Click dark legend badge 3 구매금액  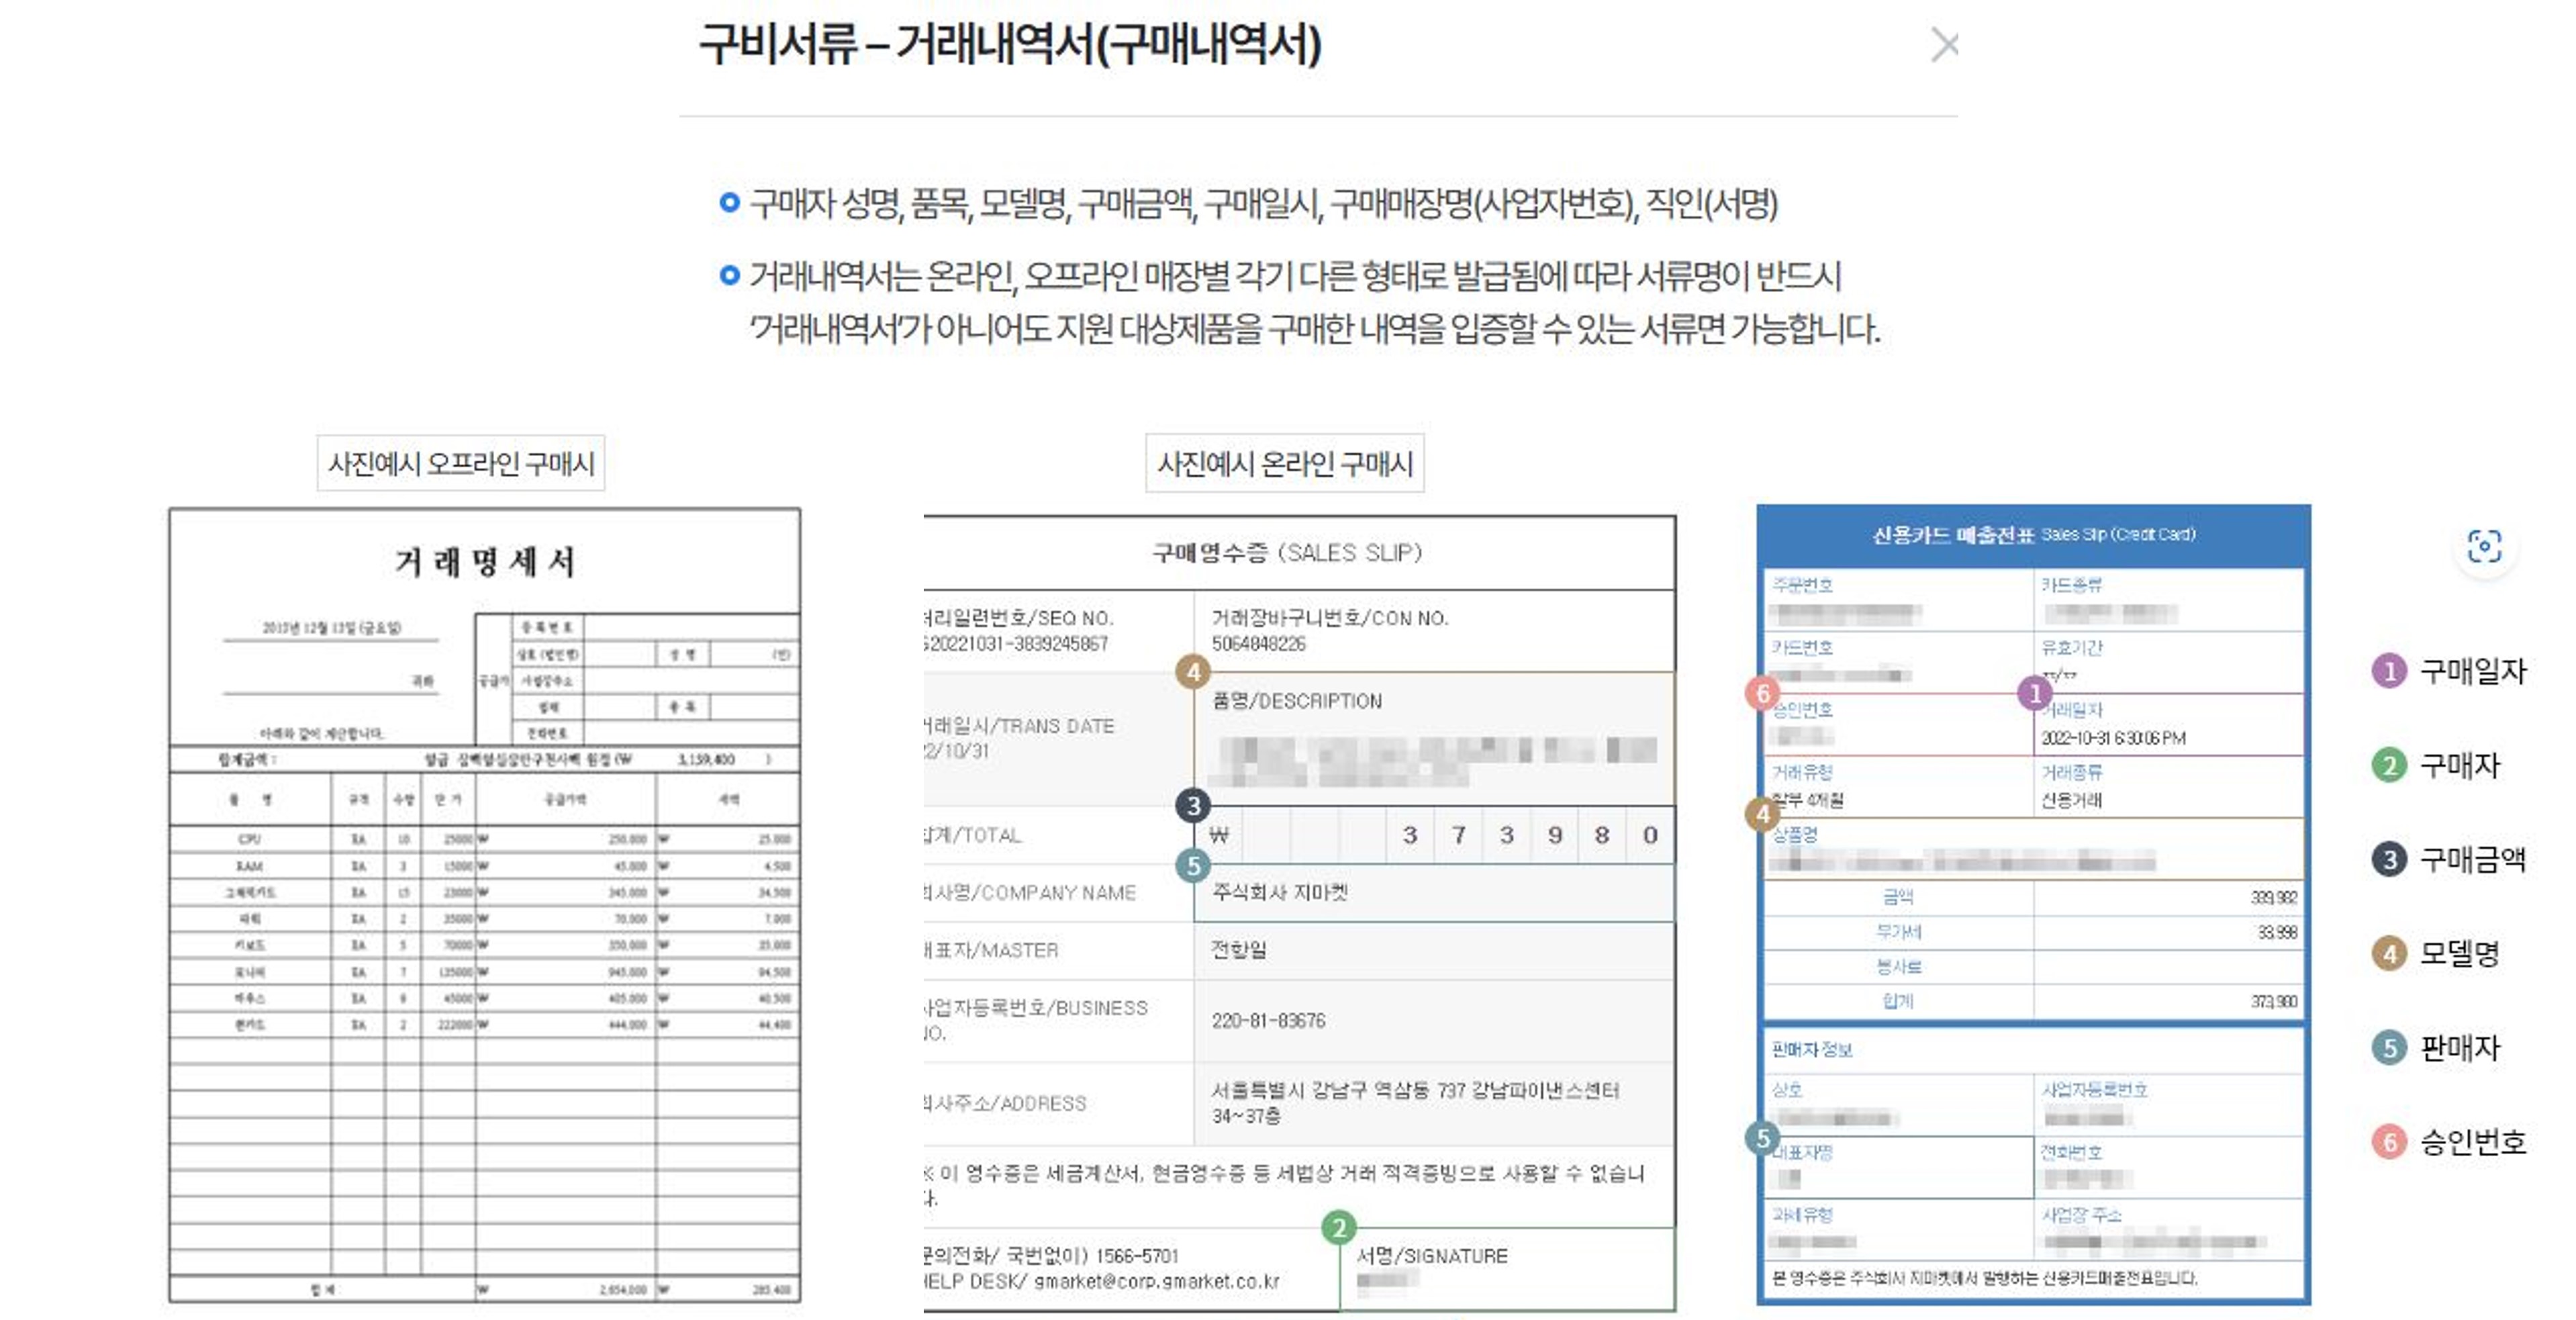point(2389,859)
